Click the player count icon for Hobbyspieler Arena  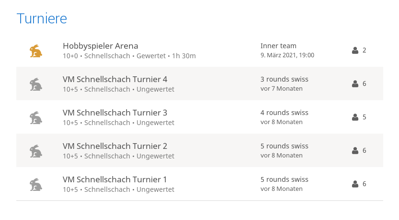[x=355, y=51]
